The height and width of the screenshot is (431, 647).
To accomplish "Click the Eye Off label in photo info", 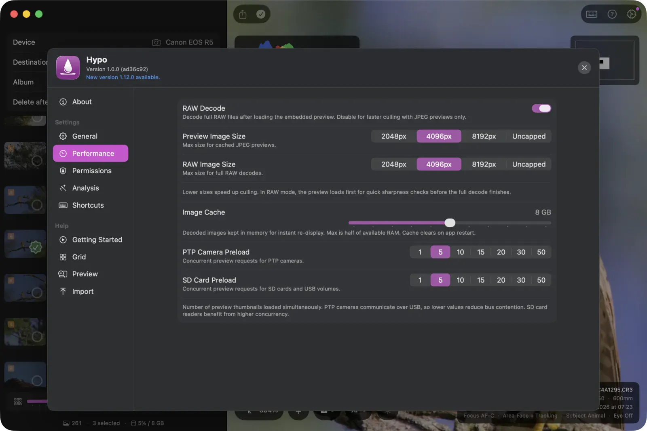I will coord(623,416).
